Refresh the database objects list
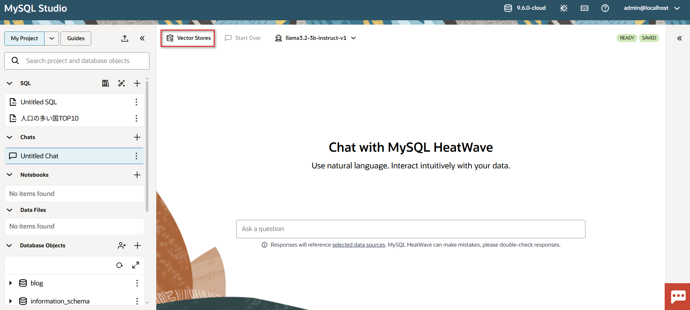 119,265
